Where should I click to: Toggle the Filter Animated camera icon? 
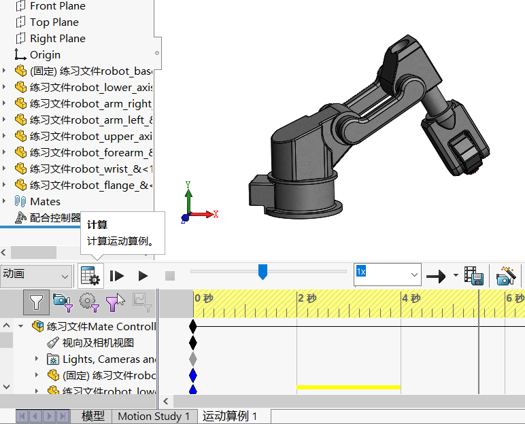(63, 302)
